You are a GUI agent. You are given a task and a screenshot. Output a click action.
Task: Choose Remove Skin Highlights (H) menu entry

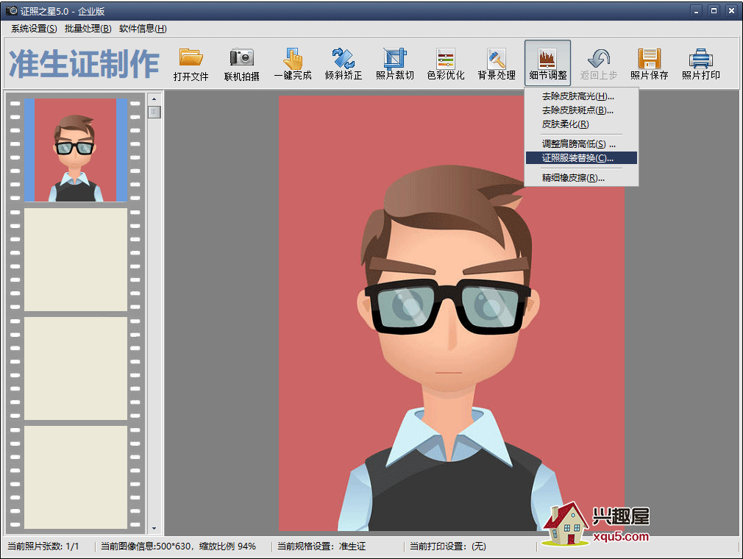click(x=577, y=96)
